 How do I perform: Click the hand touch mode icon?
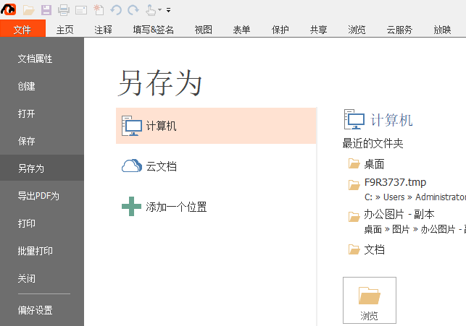pos(150,10)
